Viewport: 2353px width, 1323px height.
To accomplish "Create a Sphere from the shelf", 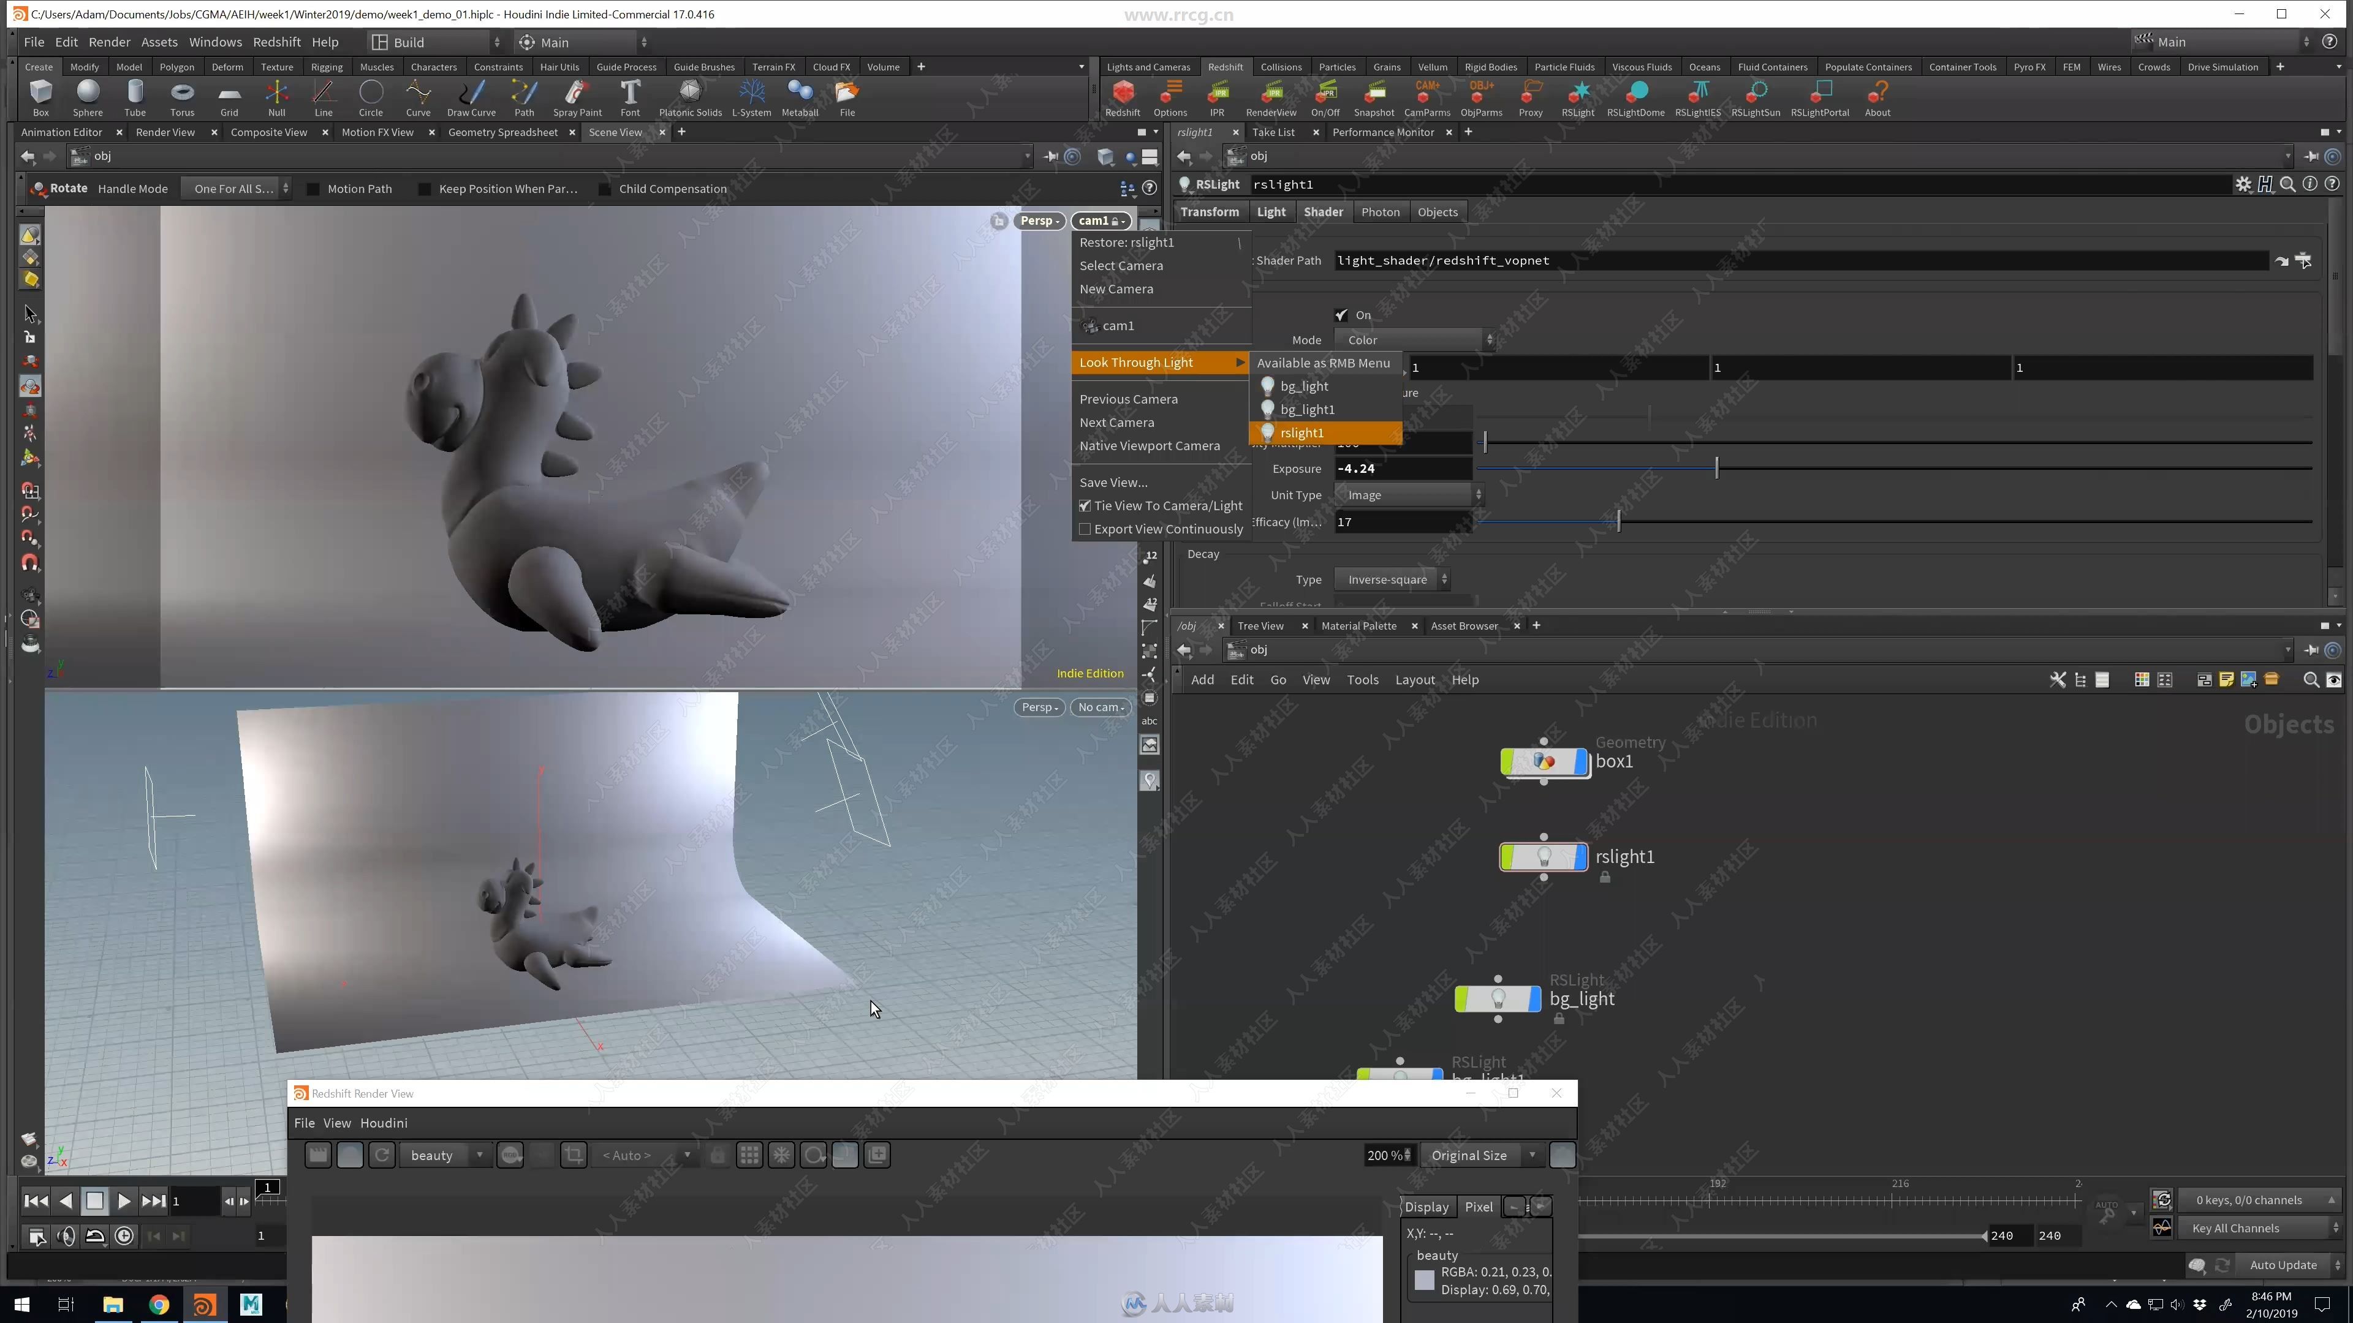I will click(88, 98).
